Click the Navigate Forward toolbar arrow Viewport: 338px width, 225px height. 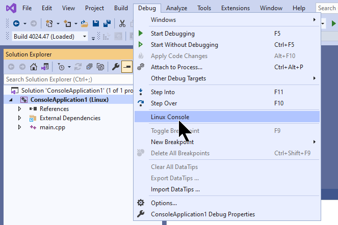[34, 23]
